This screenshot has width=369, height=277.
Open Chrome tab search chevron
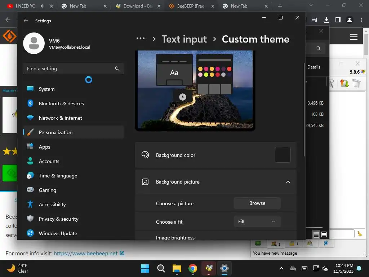(311, 5)
